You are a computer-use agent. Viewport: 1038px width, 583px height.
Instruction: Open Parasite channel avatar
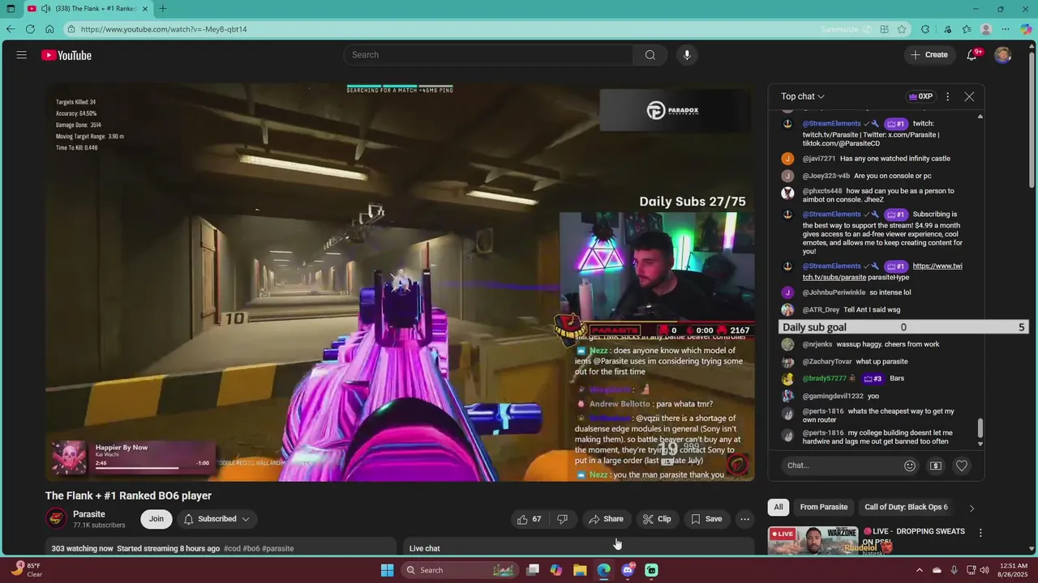(56, 519)
